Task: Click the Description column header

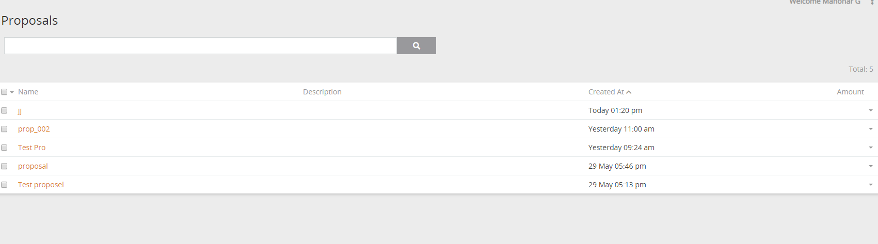Action: tap(322, 92)
